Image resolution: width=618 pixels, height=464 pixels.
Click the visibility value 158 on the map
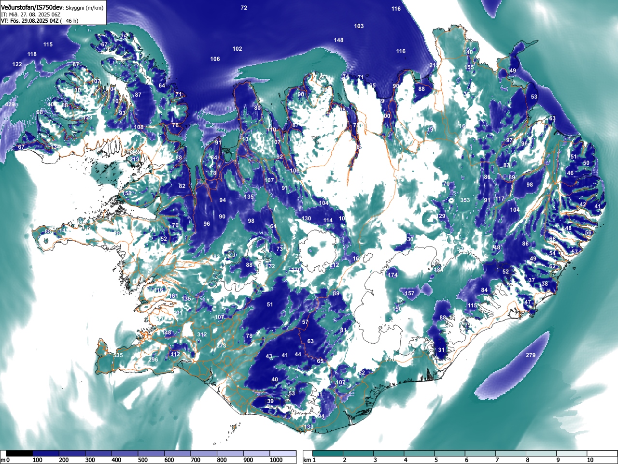126,193
